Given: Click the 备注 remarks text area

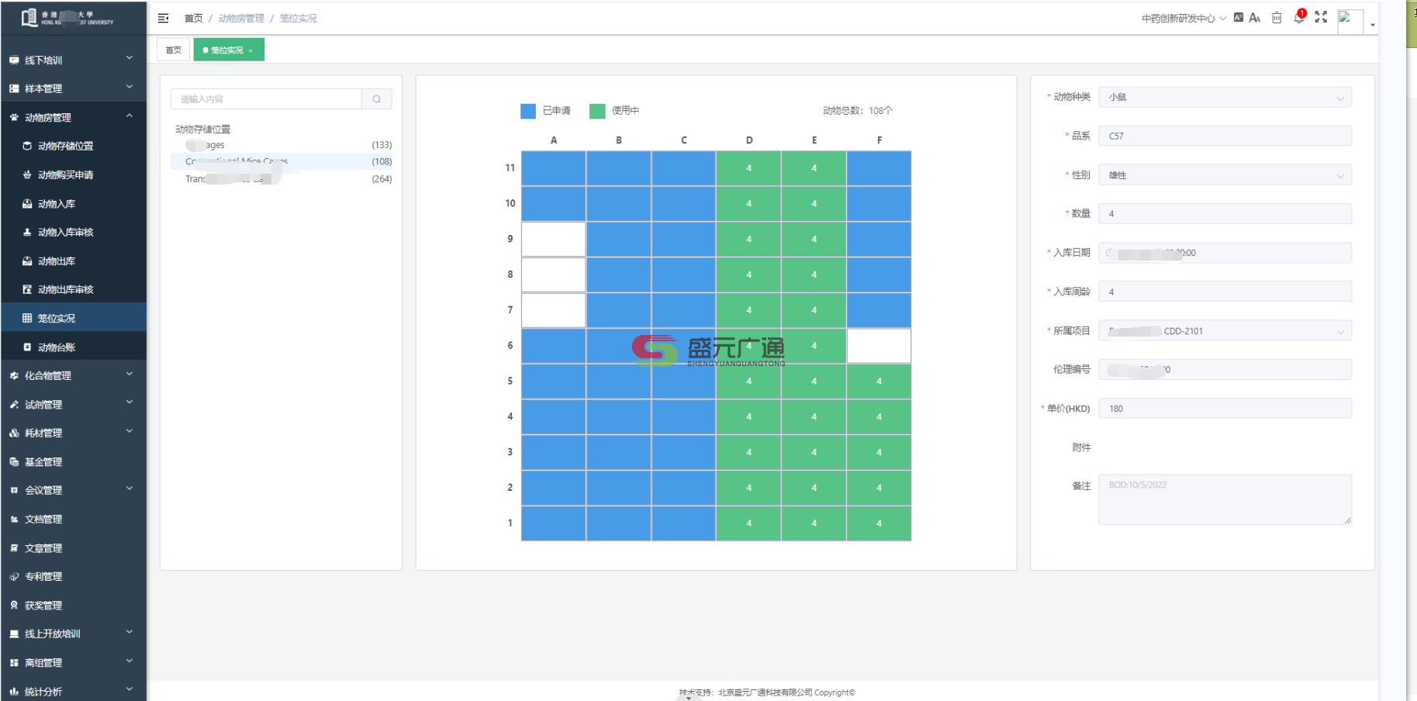Looking at the screenshot, I should [x=1225, y=499].
